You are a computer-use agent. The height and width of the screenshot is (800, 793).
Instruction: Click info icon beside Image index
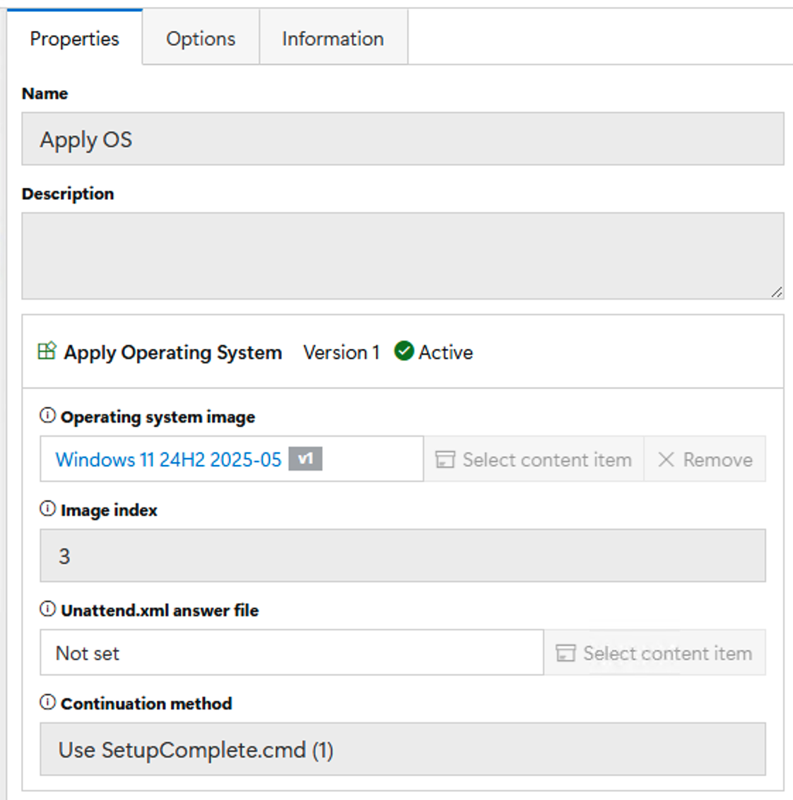coord(47,509)
